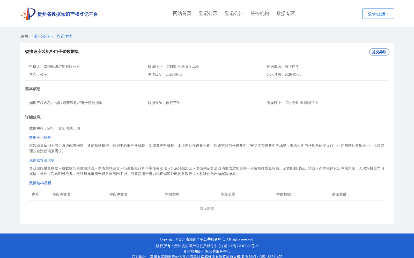Select applicant text 贵州恒诺柜锁有限公司

click(x=62, y=67)
